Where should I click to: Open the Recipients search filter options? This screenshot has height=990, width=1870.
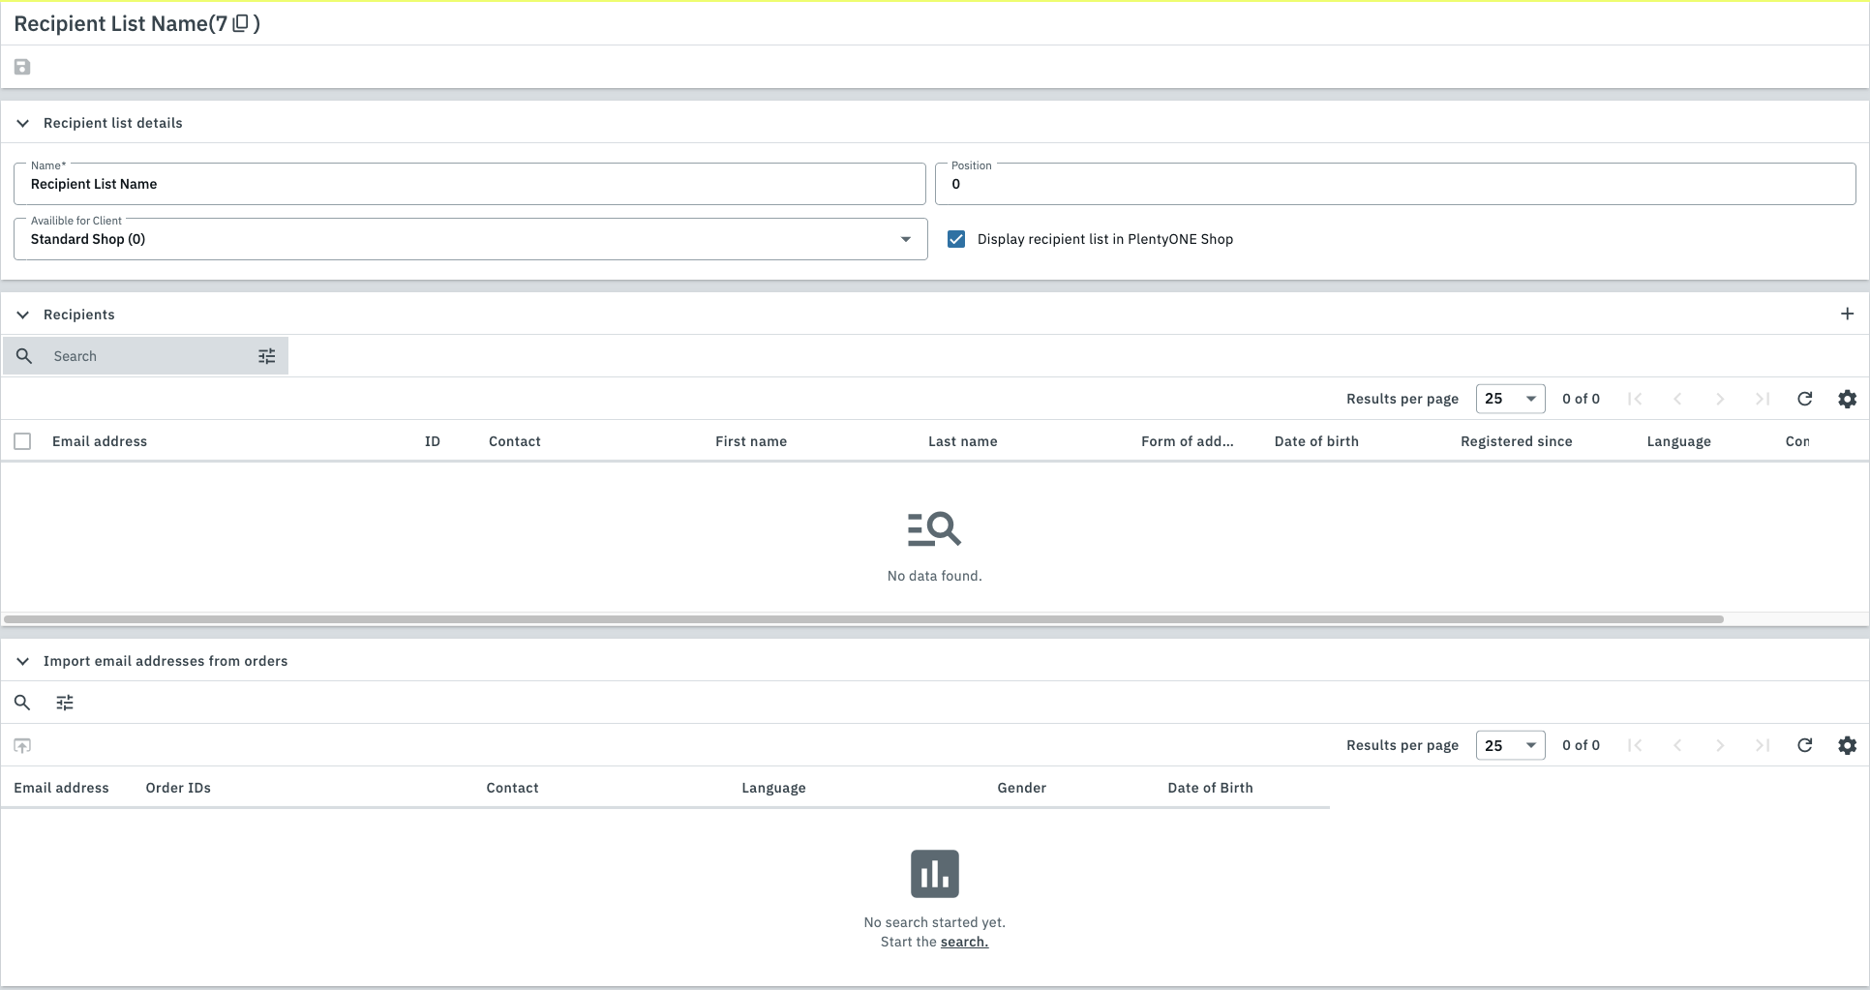[x=267, y=356]
